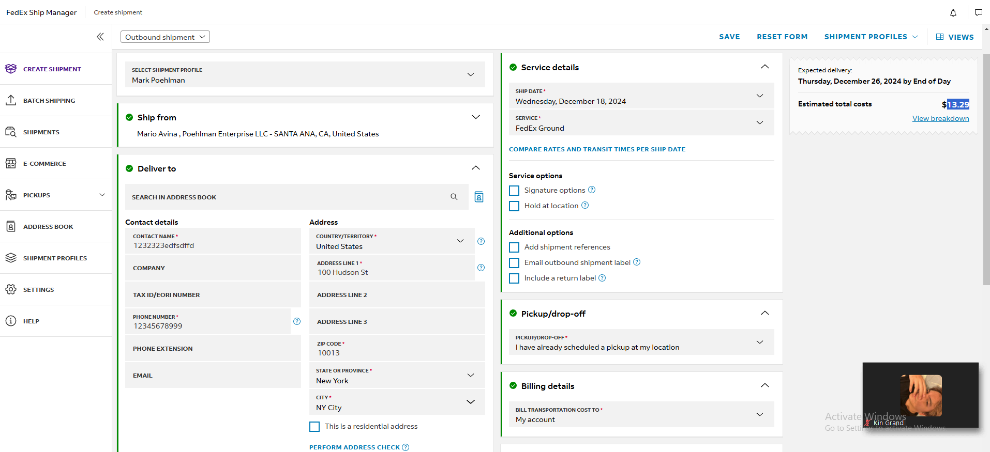This screenshot has height=452, width=990.
Task: Click the Settings gear icon
Action: coord(11,289)
